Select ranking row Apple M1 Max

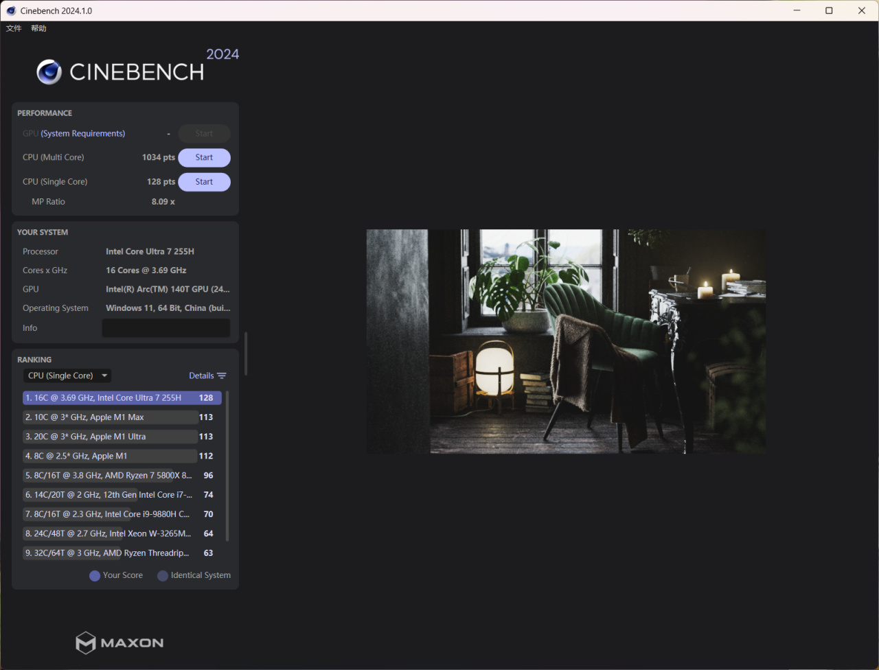122,417
